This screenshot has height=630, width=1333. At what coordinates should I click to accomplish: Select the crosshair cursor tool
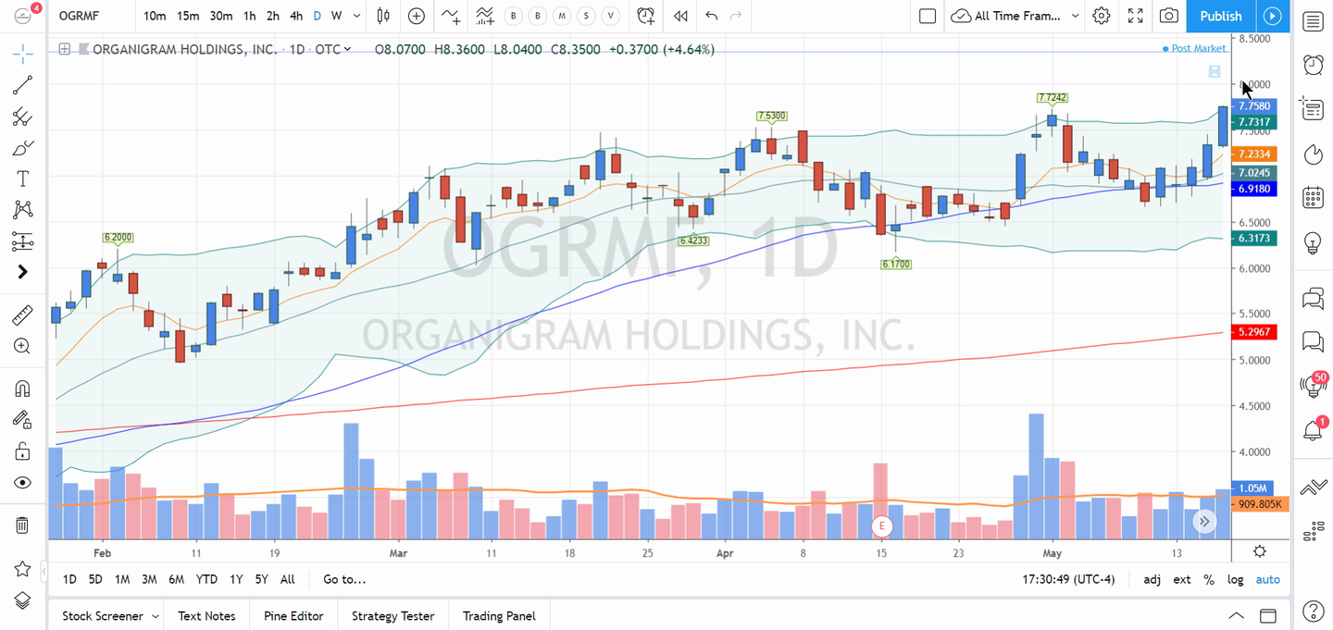(x=22, y=54)
